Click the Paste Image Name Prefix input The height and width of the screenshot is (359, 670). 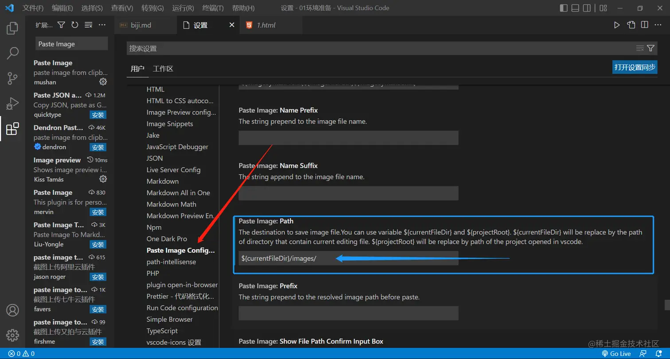[x=348, y=138]
